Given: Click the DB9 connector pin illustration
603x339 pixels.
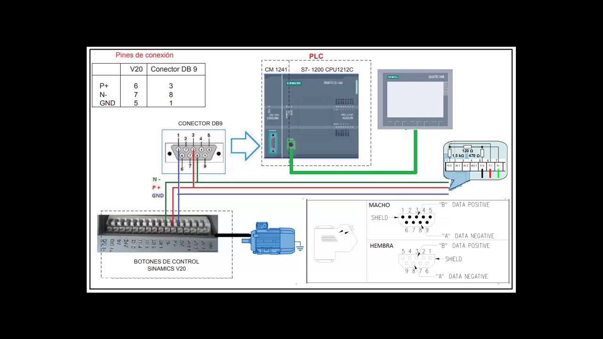Looking at the screenshot, I should point(194,152).
